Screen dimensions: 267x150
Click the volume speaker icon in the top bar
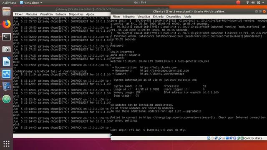(x=253, y=2)
